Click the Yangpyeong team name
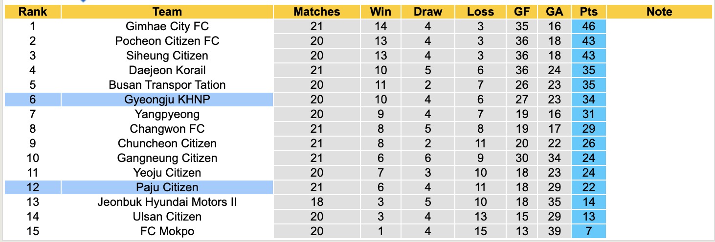715x242 pixels. [x=167, y=114]
